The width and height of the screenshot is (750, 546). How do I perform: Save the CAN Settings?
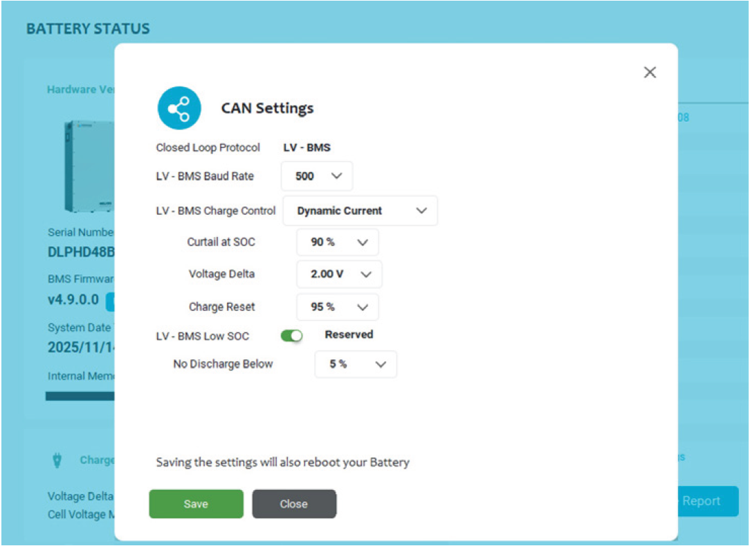196,504
